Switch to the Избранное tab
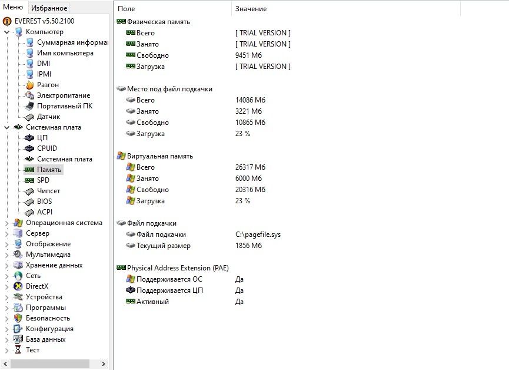Screen dimensions: 509x370 click(x=49, y=8)
